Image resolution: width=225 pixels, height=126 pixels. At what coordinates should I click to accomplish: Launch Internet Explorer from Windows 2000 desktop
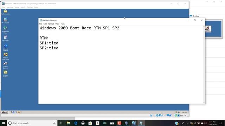[5, 48]
